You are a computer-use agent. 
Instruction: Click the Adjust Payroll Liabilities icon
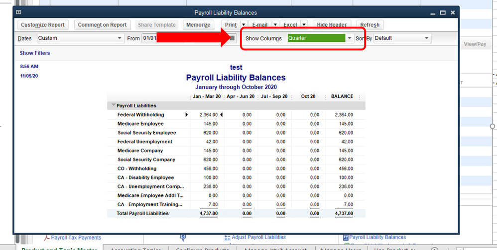point(228,238)
